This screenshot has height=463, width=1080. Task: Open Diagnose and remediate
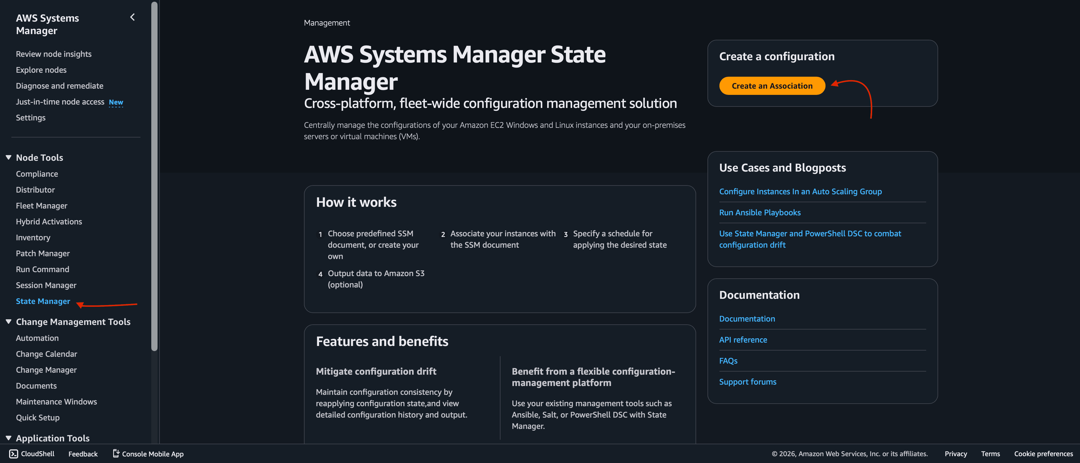coord(59,86)
